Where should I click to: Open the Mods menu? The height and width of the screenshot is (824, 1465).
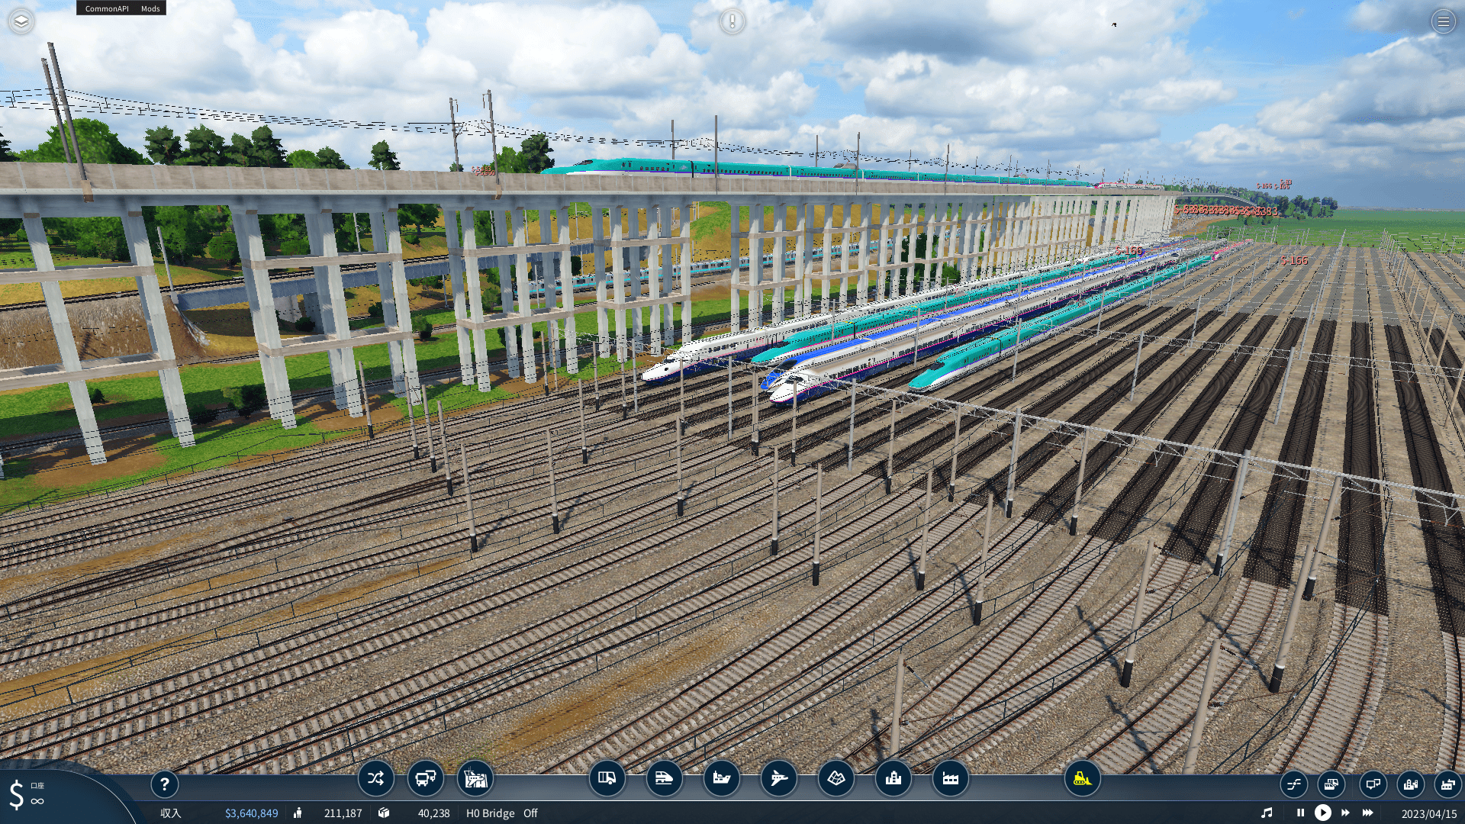(150, 8)
